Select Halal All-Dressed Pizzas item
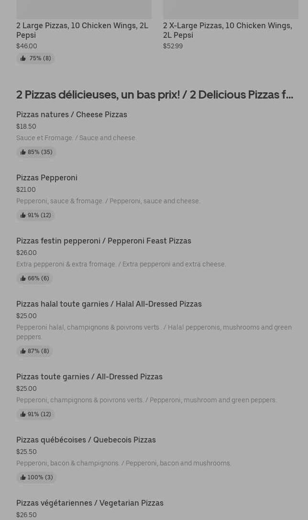308x520 pixels. point(109,304)
